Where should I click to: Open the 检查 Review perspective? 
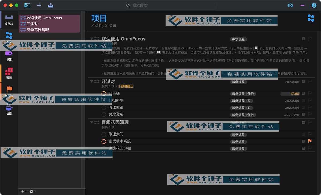point(9,110)
